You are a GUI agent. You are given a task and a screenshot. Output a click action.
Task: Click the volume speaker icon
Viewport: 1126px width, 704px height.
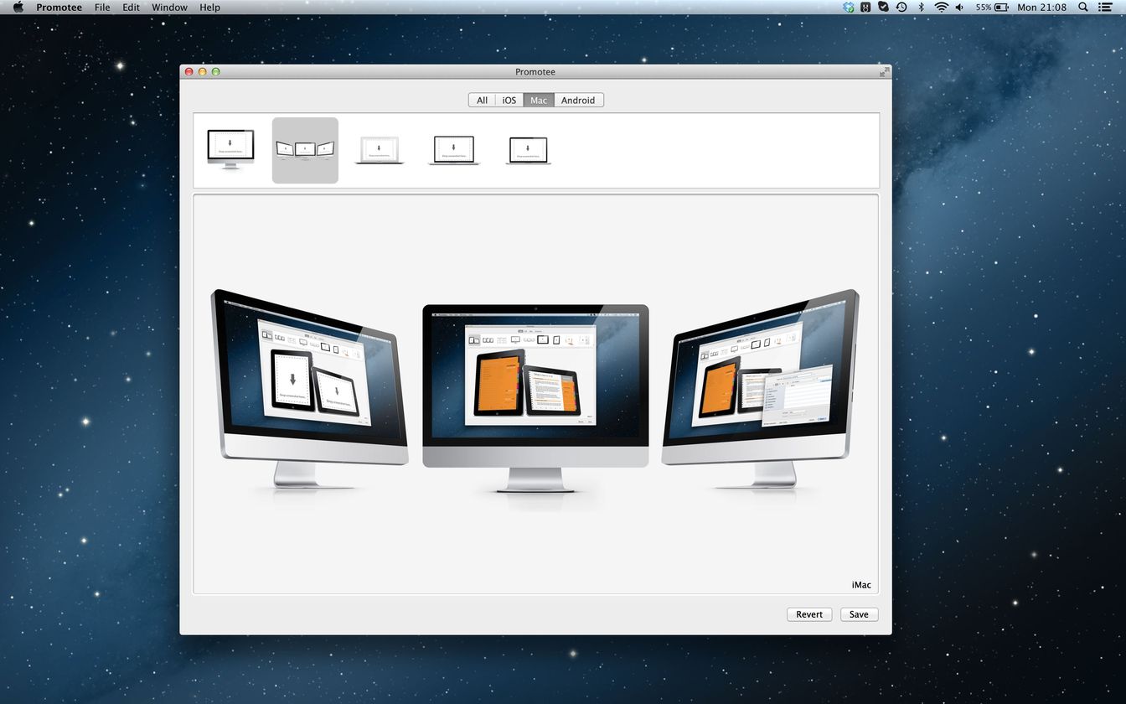point(959,7)
